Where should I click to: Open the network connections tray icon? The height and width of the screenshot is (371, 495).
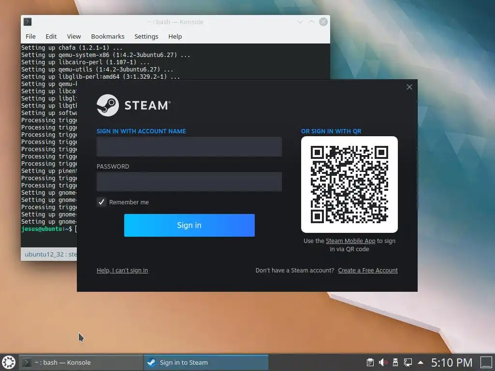tap(408, 362)
